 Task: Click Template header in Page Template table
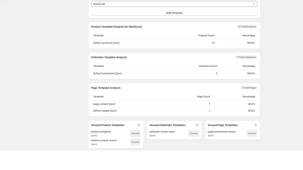(x=98, y=97)
